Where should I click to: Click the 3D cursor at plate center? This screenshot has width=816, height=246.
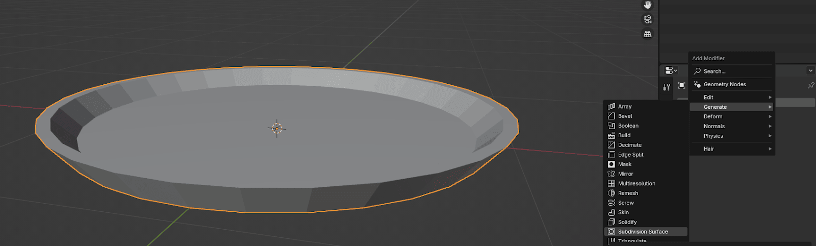(x=276, y=128)
